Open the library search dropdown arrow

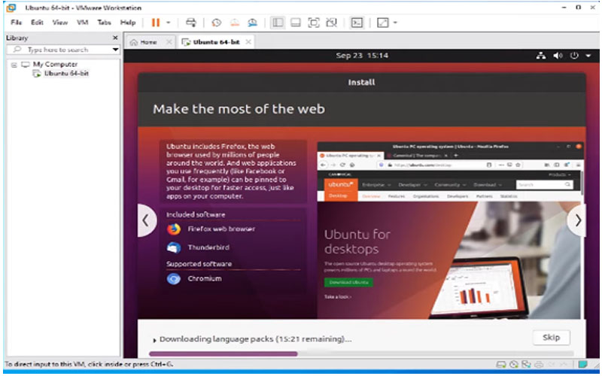coord(116,50)
